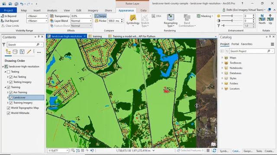The width and height of the screenshot is (277, 155).
Task: Click the In Beyond visibility button
Action: [x=9, y=16]
